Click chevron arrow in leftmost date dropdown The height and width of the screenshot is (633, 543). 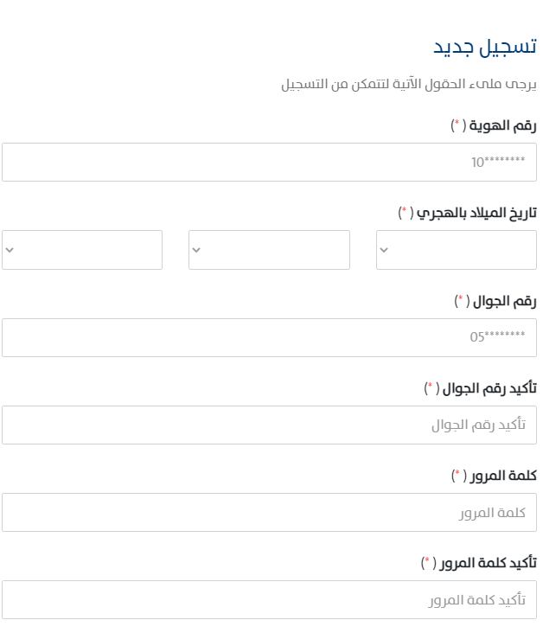click(x=10, y=250)
